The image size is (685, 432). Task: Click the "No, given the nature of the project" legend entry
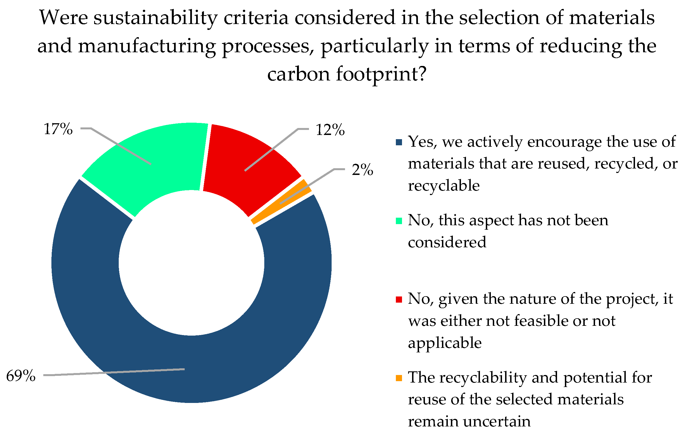[x=541, y=321]
